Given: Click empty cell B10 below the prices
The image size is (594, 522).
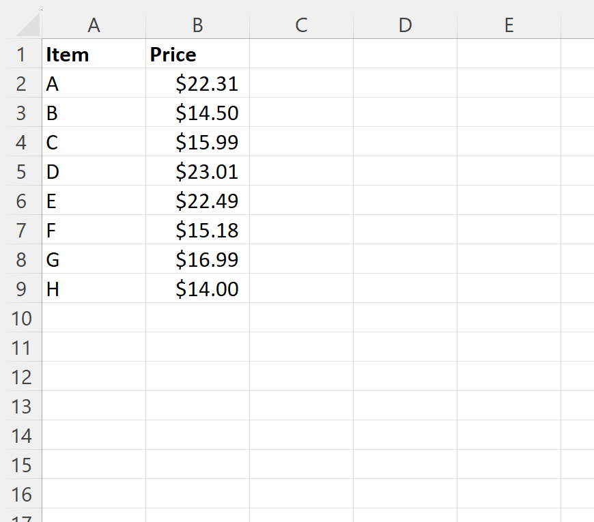Looking at the screenshot, I should (197, 318).
